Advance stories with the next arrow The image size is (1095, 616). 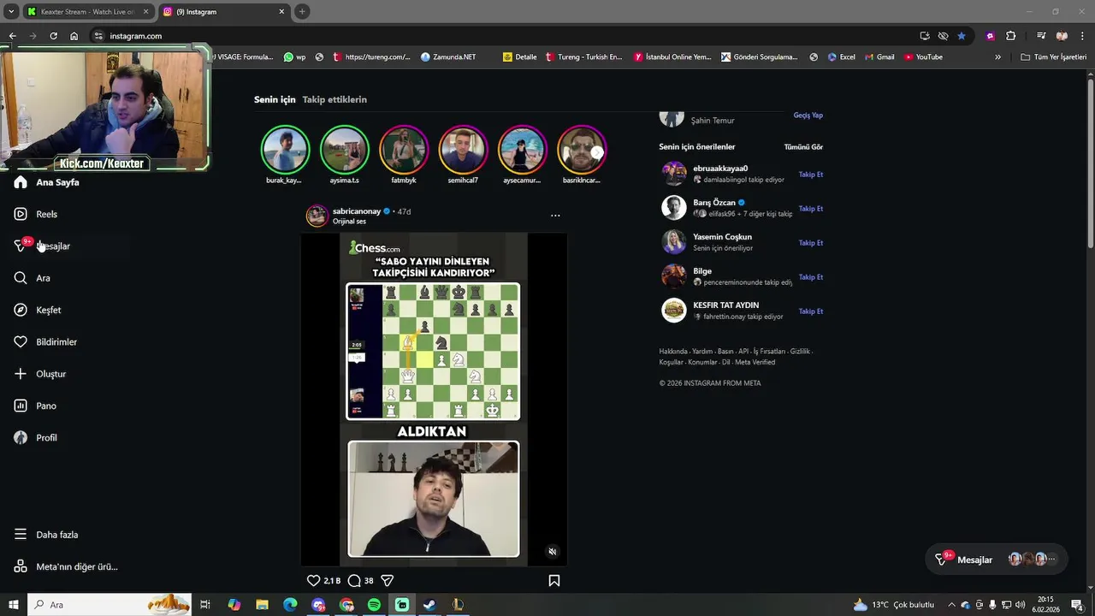coord(597,152)
